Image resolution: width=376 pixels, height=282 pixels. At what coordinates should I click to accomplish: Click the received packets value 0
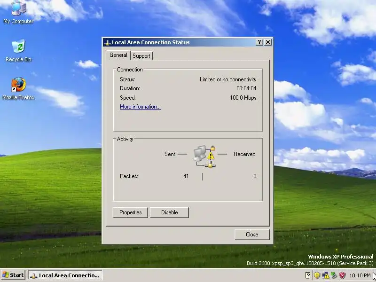point(255,176)
